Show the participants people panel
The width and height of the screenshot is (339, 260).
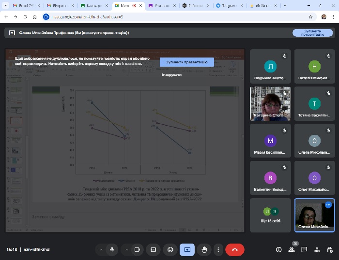point(292,249)
